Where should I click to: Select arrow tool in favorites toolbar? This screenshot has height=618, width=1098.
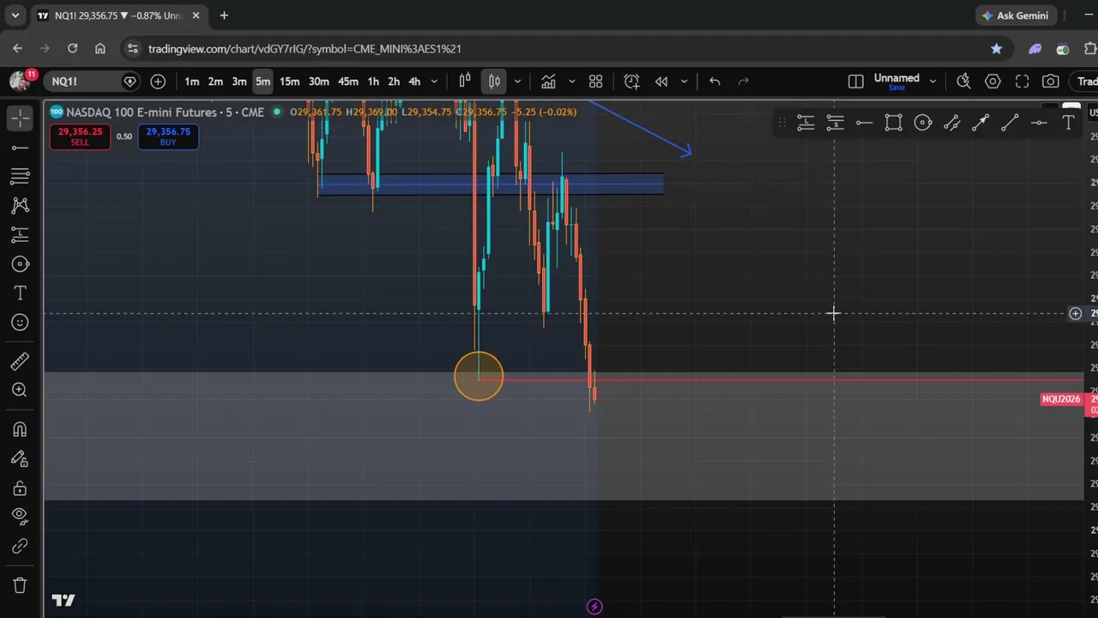click(980, 123)
